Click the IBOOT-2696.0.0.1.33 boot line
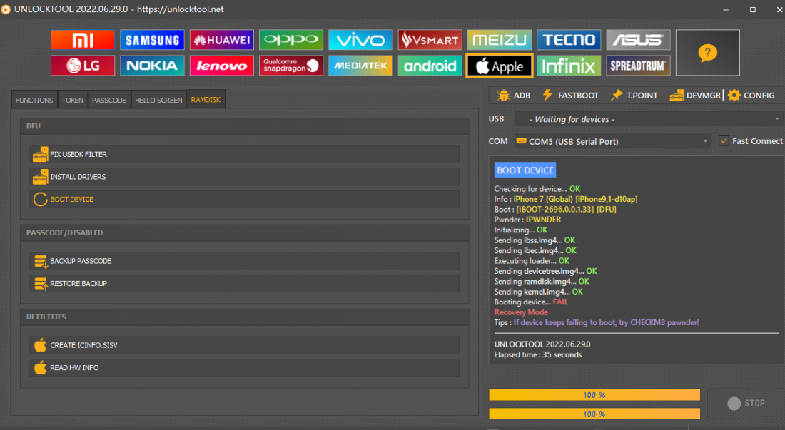The height and width of the screenshot is (430, 785). click(x=555, y=210)
